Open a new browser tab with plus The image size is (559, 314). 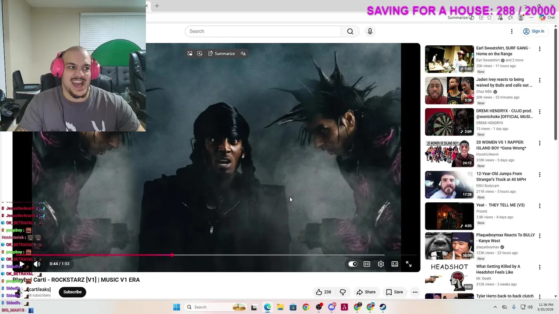pos(157,6)
